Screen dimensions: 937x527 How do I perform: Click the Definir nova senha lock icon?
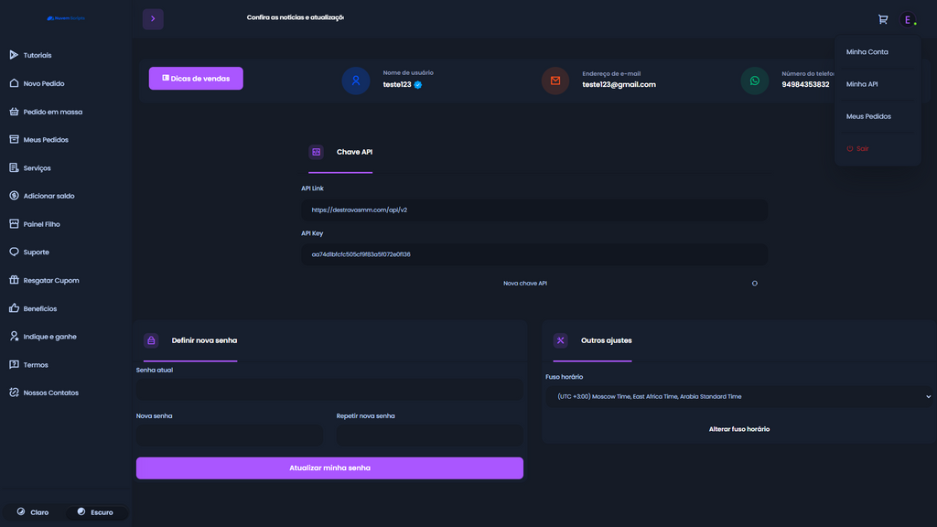[151, 340]
